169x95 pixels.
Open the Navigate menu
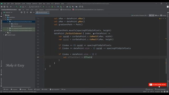coord(18,3)
